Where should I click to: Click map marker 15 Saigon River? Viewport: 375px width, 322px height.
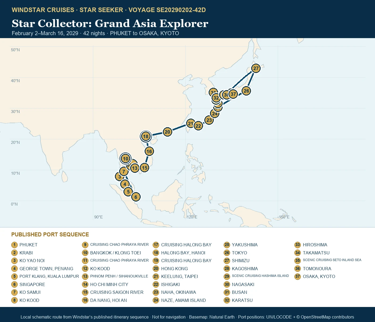[145, 168]
